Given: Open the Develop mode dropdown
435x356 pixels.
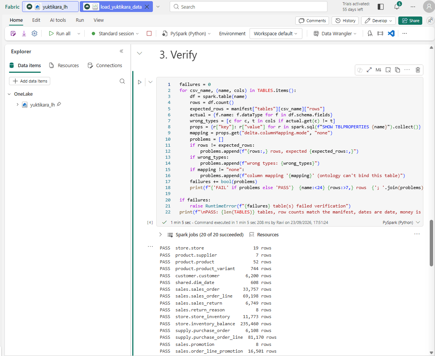Looking at the screenshot, I should pos(378,21).
